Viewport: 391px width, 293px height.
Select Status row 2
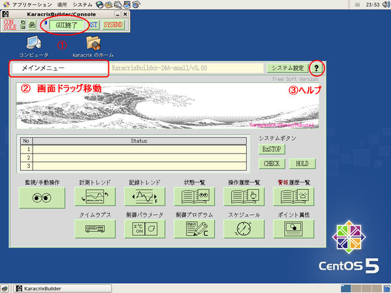pyautogui.click(x=134, y=158)
